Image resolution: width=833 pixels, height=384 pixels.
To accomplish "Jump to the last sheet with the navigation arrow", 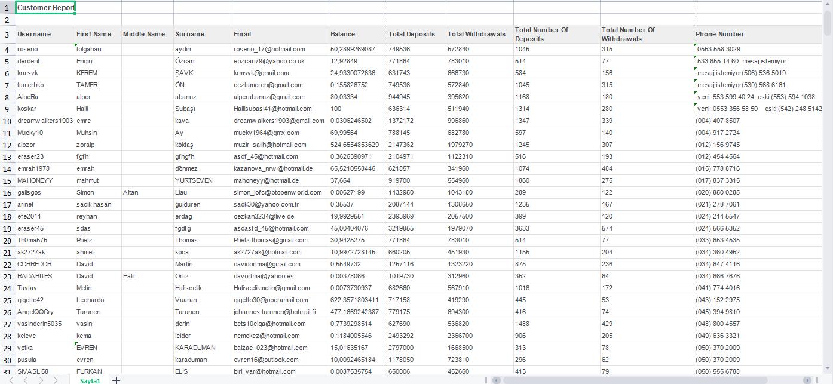I will [x=56, y=380].
